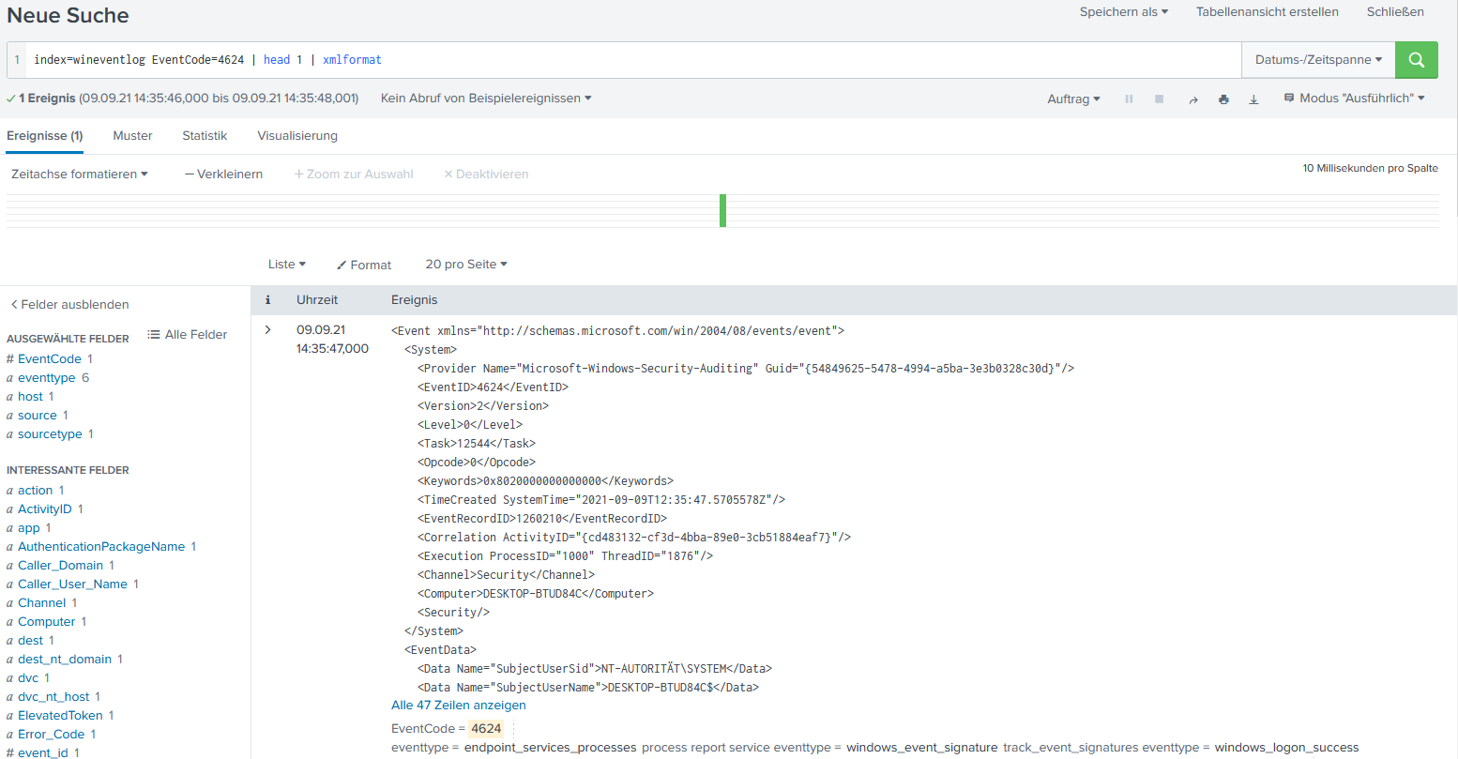The width and height of the screenshot is (1458, 759).
Task: Select the ActivityID field
Action: click(x=45, y=509)
